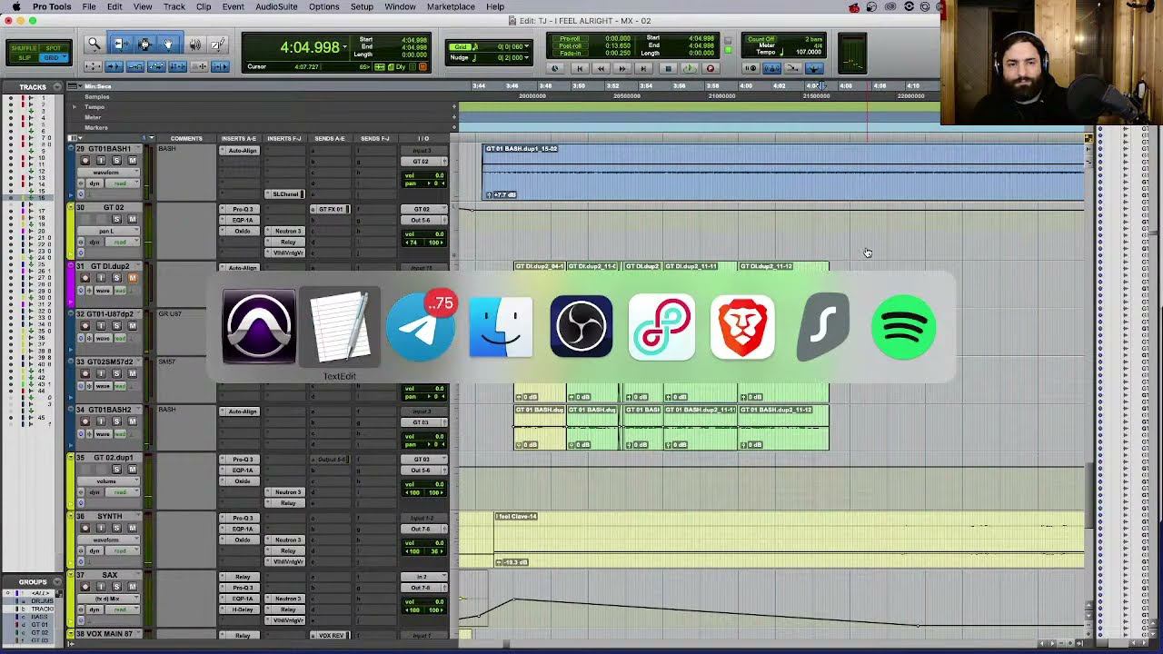
Task: Click the Play transport button
Action: tap(690, 68)
